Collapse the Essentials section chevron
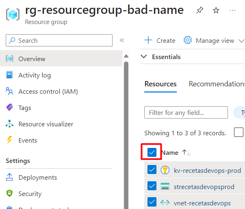The width and height of the screenshot is (245, 209). [x=144, y=56]
